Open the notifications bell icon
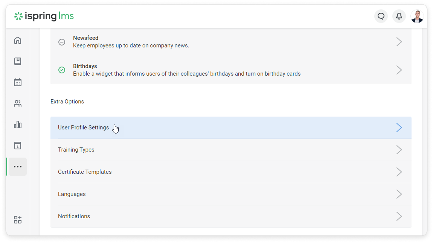 click(399, 16)
